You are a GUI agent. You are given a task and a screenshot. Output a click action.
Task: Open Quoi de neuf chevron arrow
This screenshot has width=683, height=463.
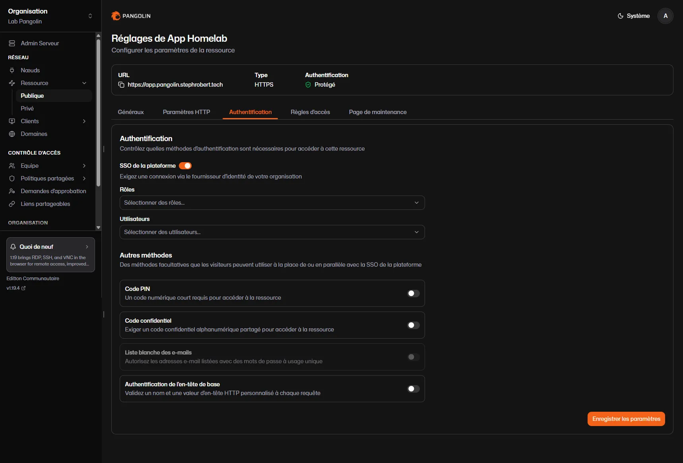[87, 247]
